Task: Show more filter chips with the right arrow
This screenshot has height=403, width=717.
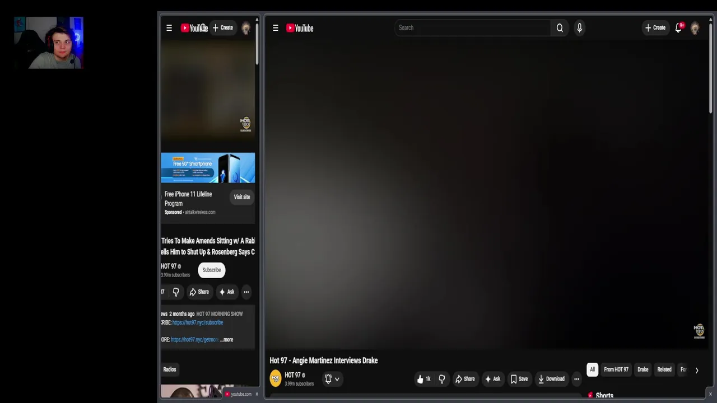Action: pos(697,370)
